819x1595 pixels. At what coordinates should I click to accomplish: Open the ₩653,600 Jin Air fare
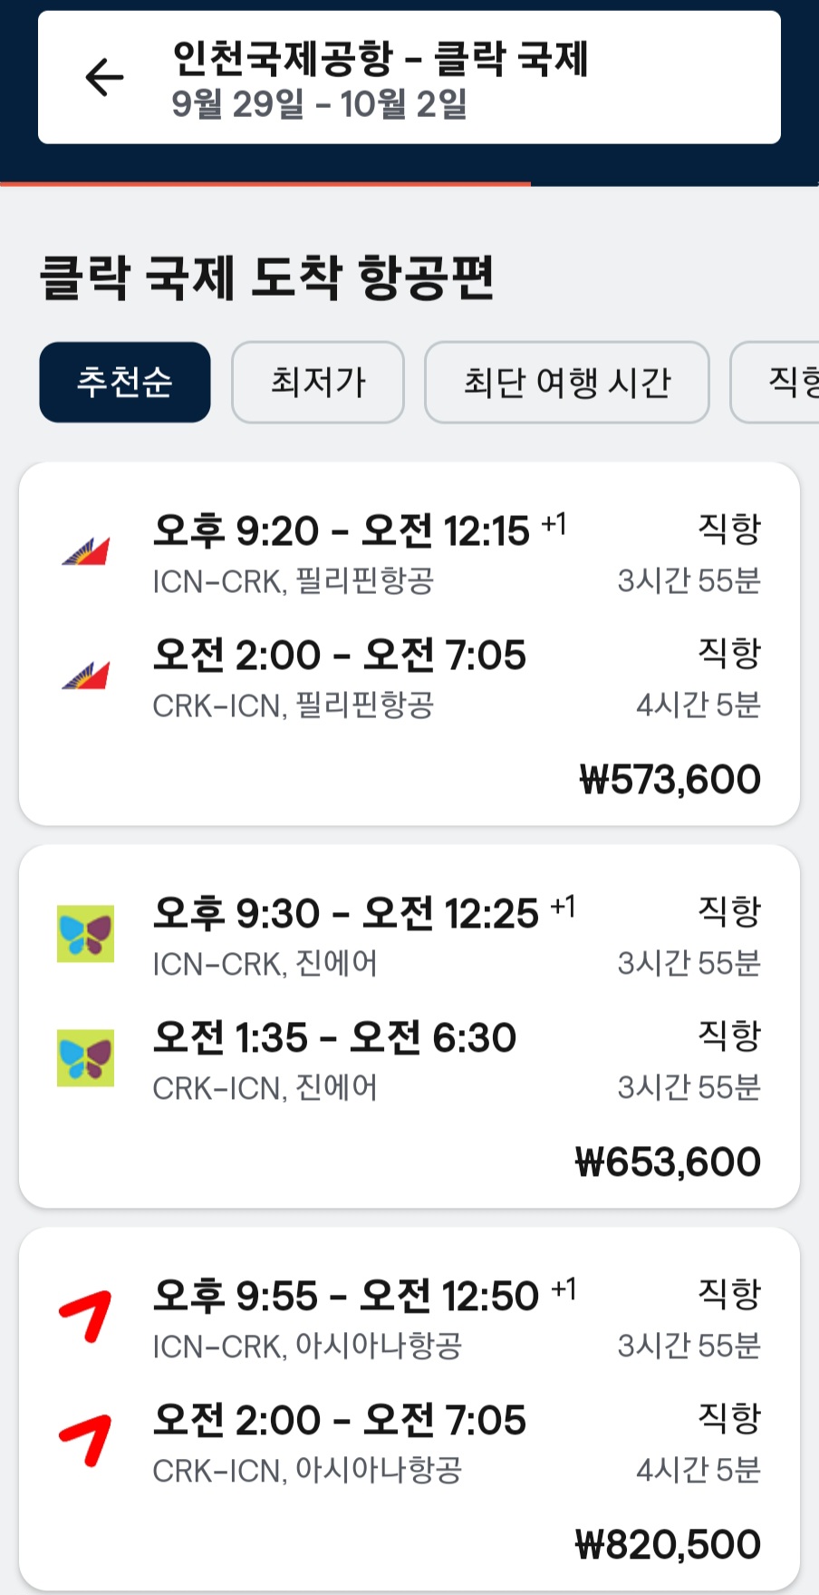point(668,1162)
